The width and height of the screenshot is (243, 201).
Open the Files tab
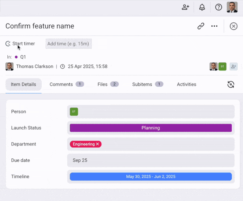(108, 84)
